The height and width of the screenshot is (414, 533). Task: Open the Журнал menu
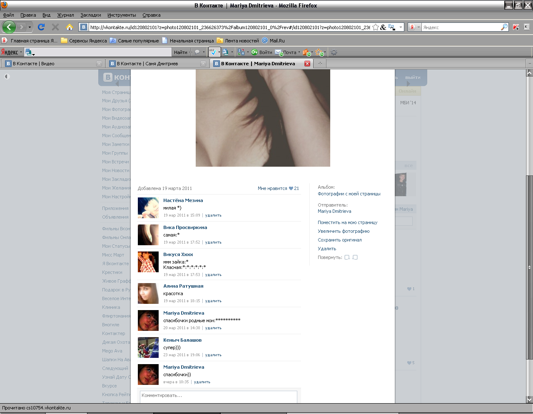pos(65,15)
